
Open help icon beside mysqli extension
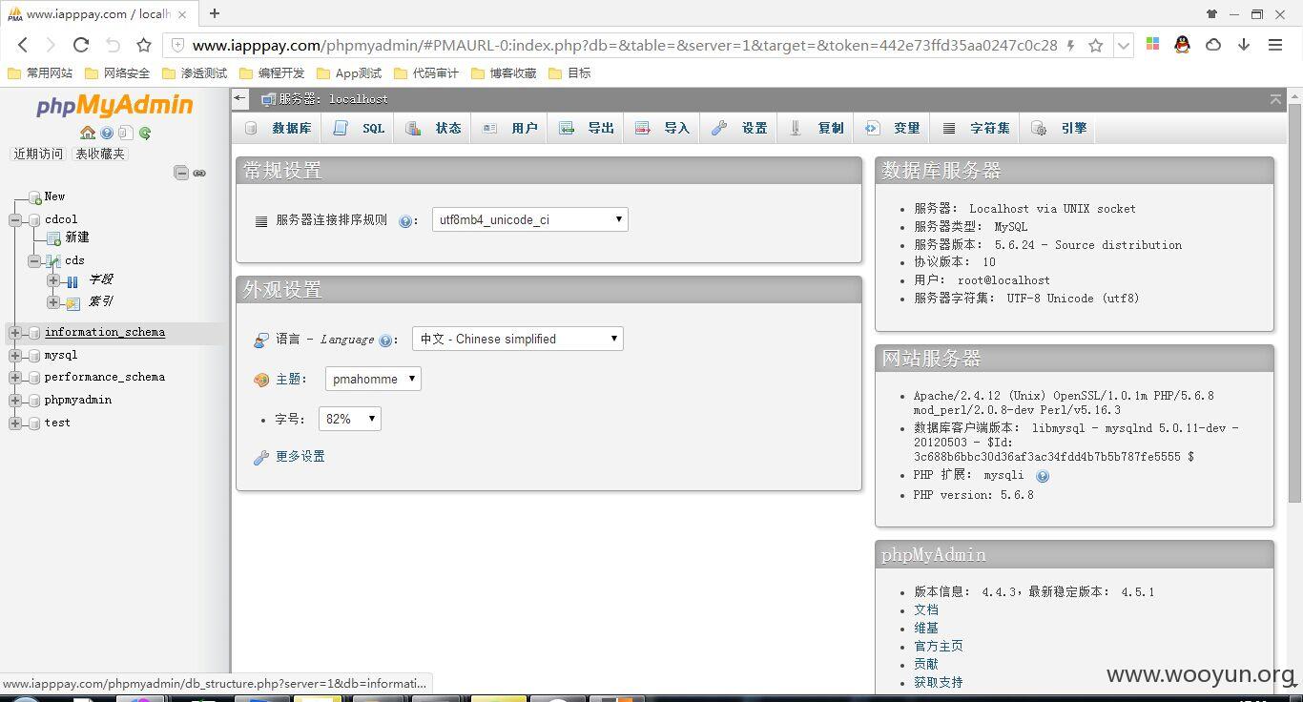pos(1043,476)
